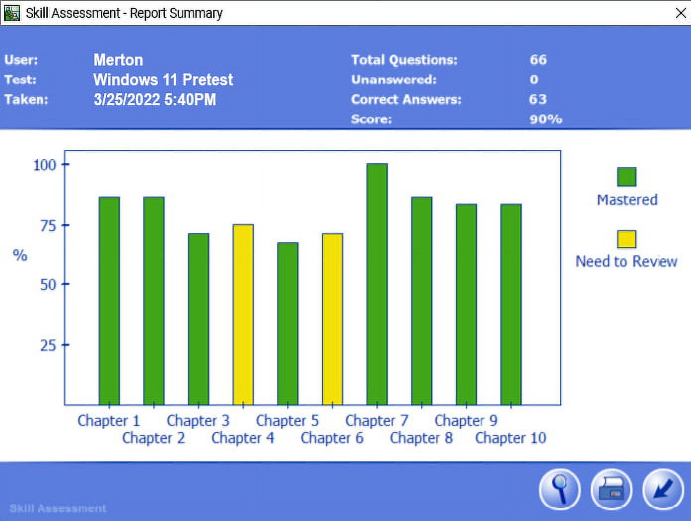Click the Windows 11 Pretest test name
Image resolution: width=691 pixels, height=521 pixels.
[x=163, y=80]
